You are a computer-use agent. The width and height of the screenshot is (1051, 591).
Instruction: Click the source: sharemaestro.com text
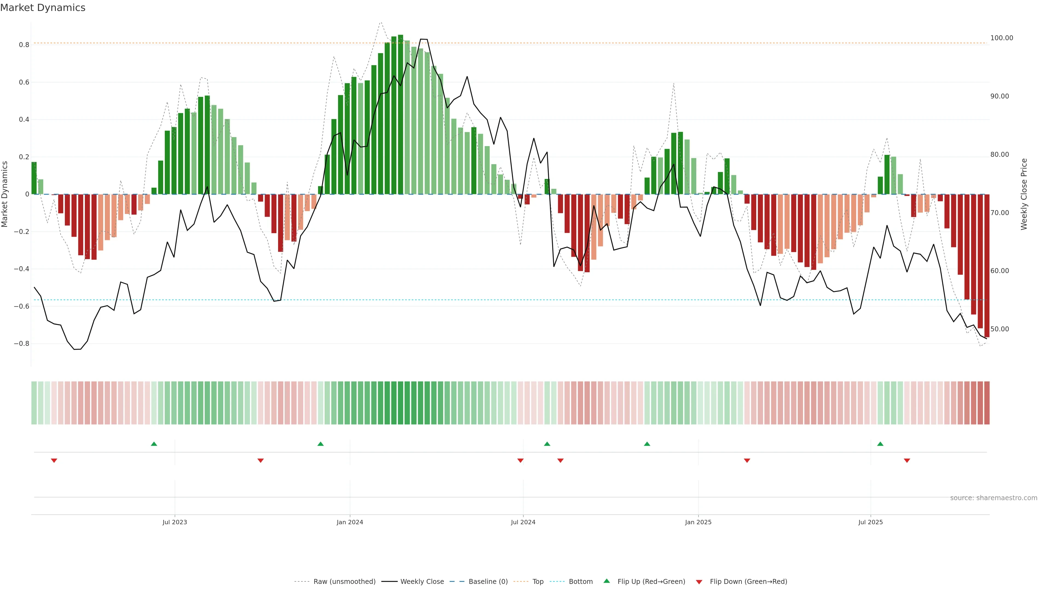tap(994, 498)
